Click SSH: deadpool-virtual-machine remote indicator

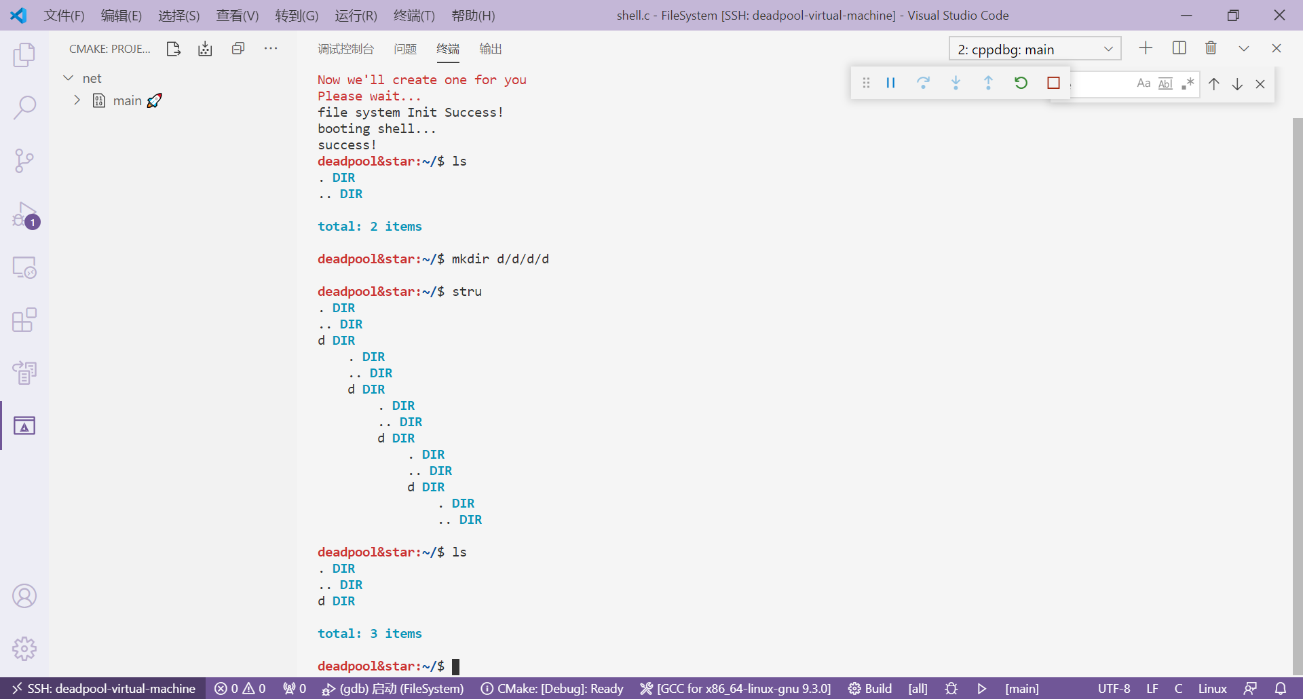point(103,688)
